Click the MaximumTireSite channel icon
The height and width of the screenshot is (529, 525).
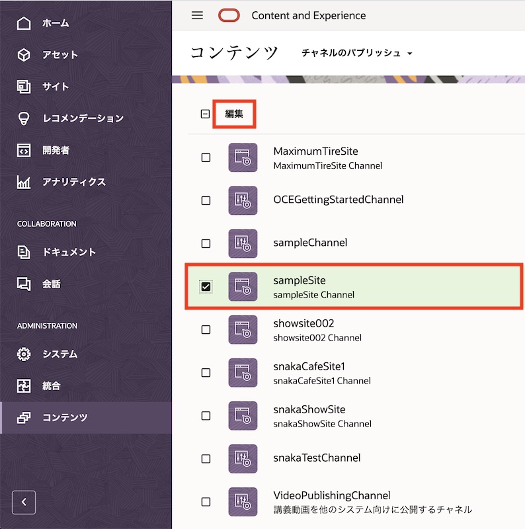243,157
